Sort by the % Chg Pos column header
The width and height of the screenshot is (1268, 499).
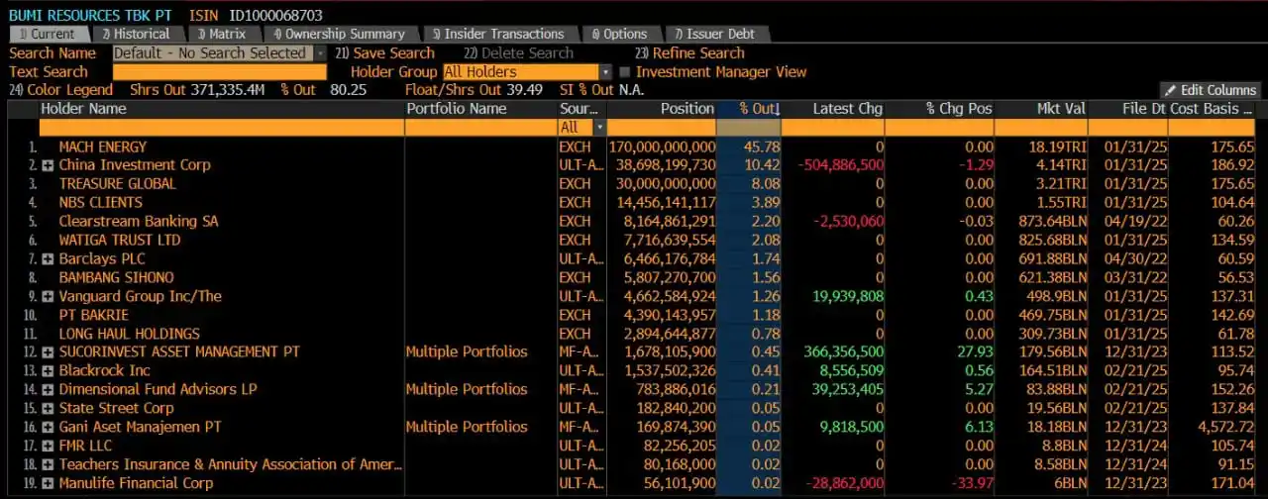point(958,109)
